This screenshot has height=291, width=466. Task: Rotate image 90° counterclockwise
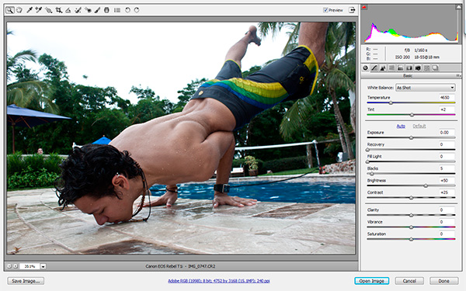click(127, 10)
